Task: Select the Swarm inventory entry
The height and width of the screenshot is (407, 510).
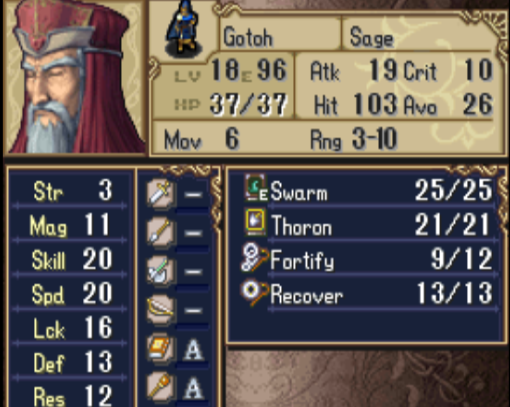Action: click(368, 190)
